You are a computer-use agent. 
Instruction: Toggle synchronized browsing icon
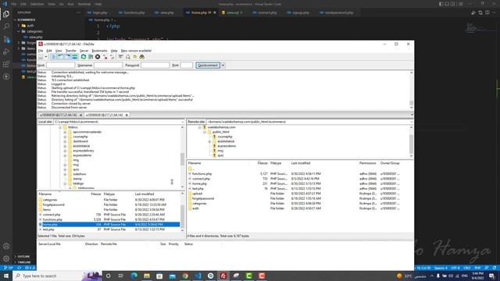pyautogui.click(x=135, y=57)
